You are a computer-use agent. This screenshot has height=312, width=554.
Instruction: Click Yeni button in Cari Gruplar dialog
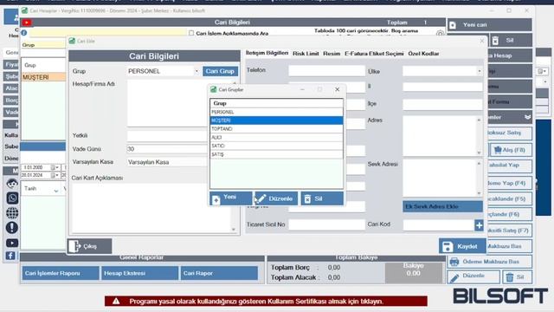point(231,198)
